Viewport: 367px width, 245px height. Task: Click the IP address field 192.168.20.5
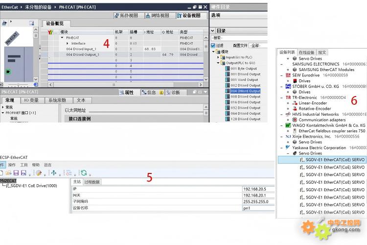click(x=258, y=189)
